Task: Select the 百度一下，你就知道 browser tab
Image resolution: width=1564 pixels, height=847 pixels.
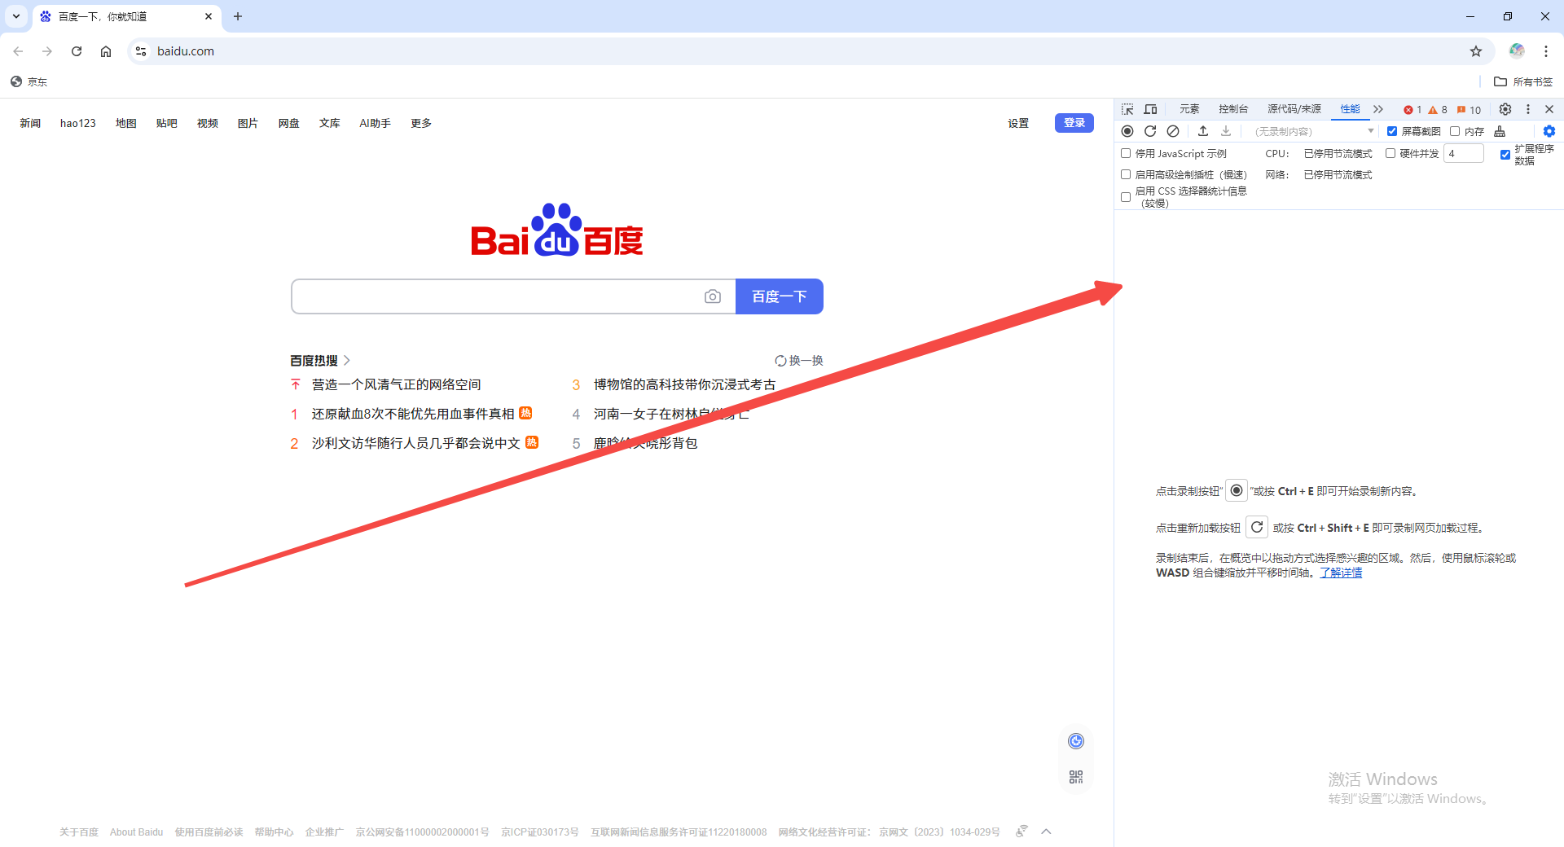Action: [126, 16]
